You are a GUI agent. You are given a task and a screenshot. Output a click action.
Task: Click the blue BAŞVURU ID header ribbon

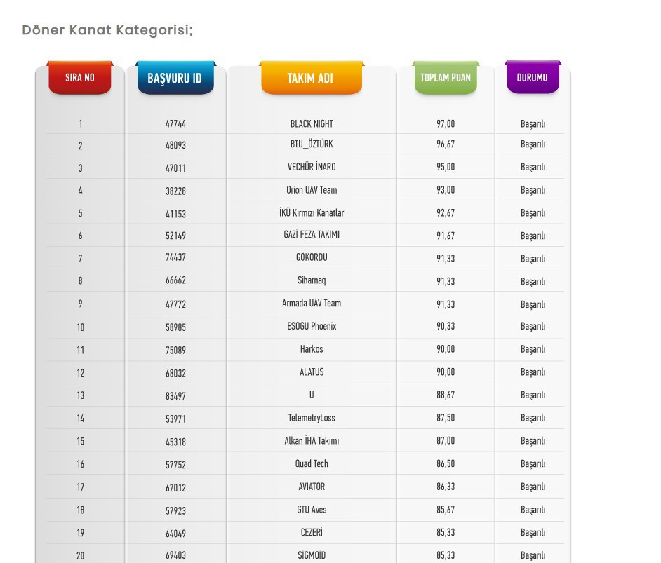(175, 78)
